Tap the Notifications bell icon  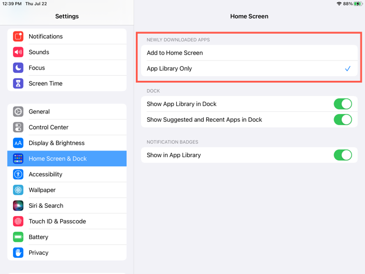(x=18, y=36)
